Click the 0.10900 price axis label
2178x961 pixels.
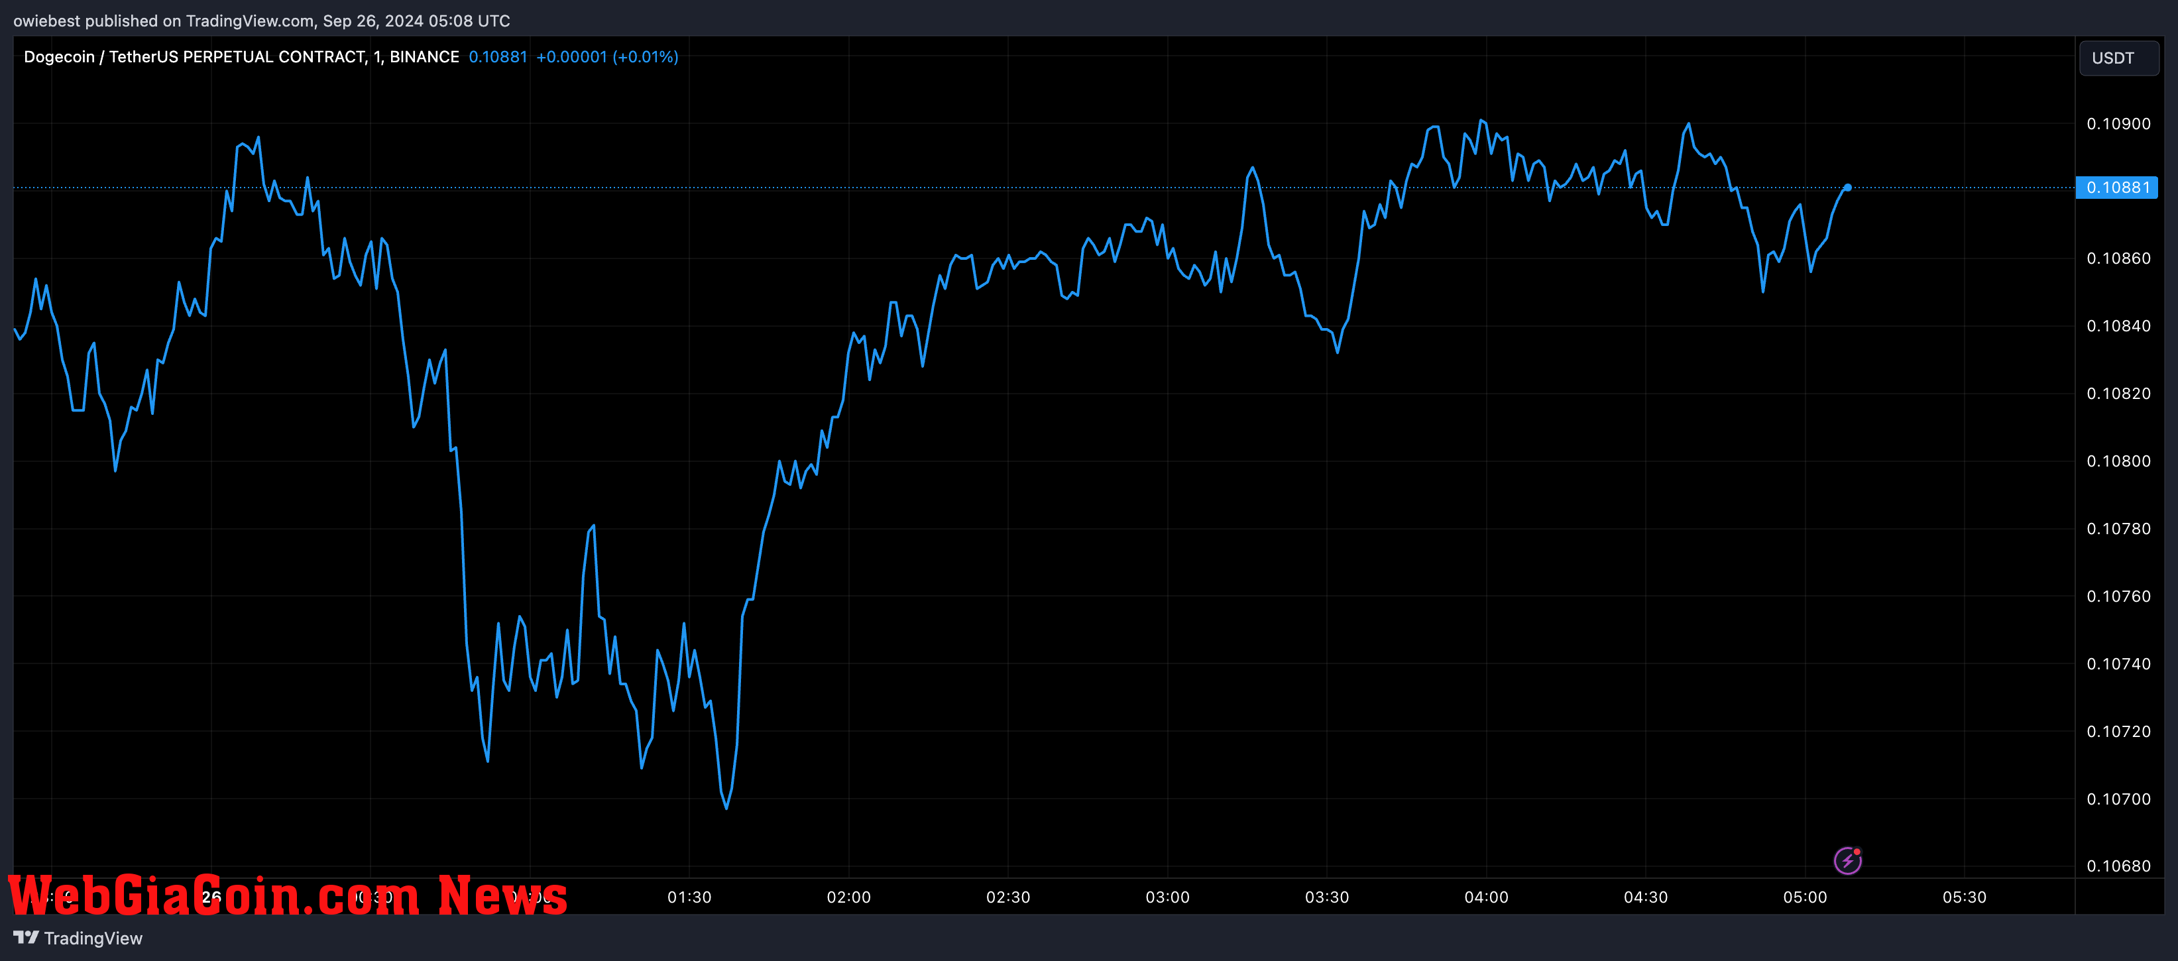click(x=2118, y=123)
